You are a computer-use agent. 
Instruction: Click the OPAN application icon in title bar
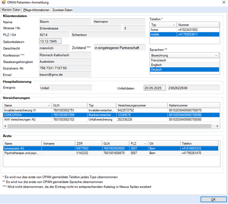3,3
